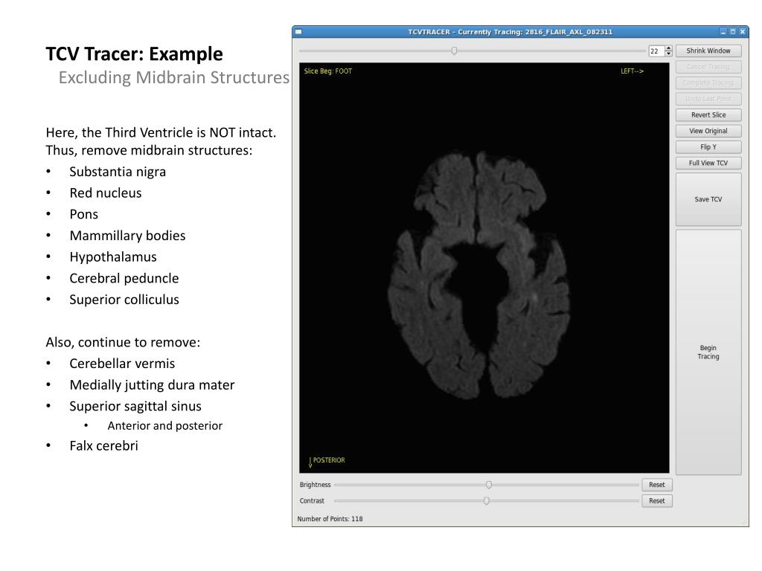762x571 pixels.
Task: Click the Shrink Window button
Action: coord(708,51)
